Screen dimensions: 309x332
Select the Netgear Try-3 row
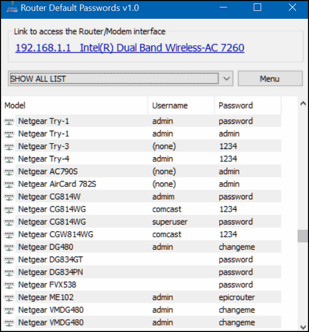pos(141,146)
